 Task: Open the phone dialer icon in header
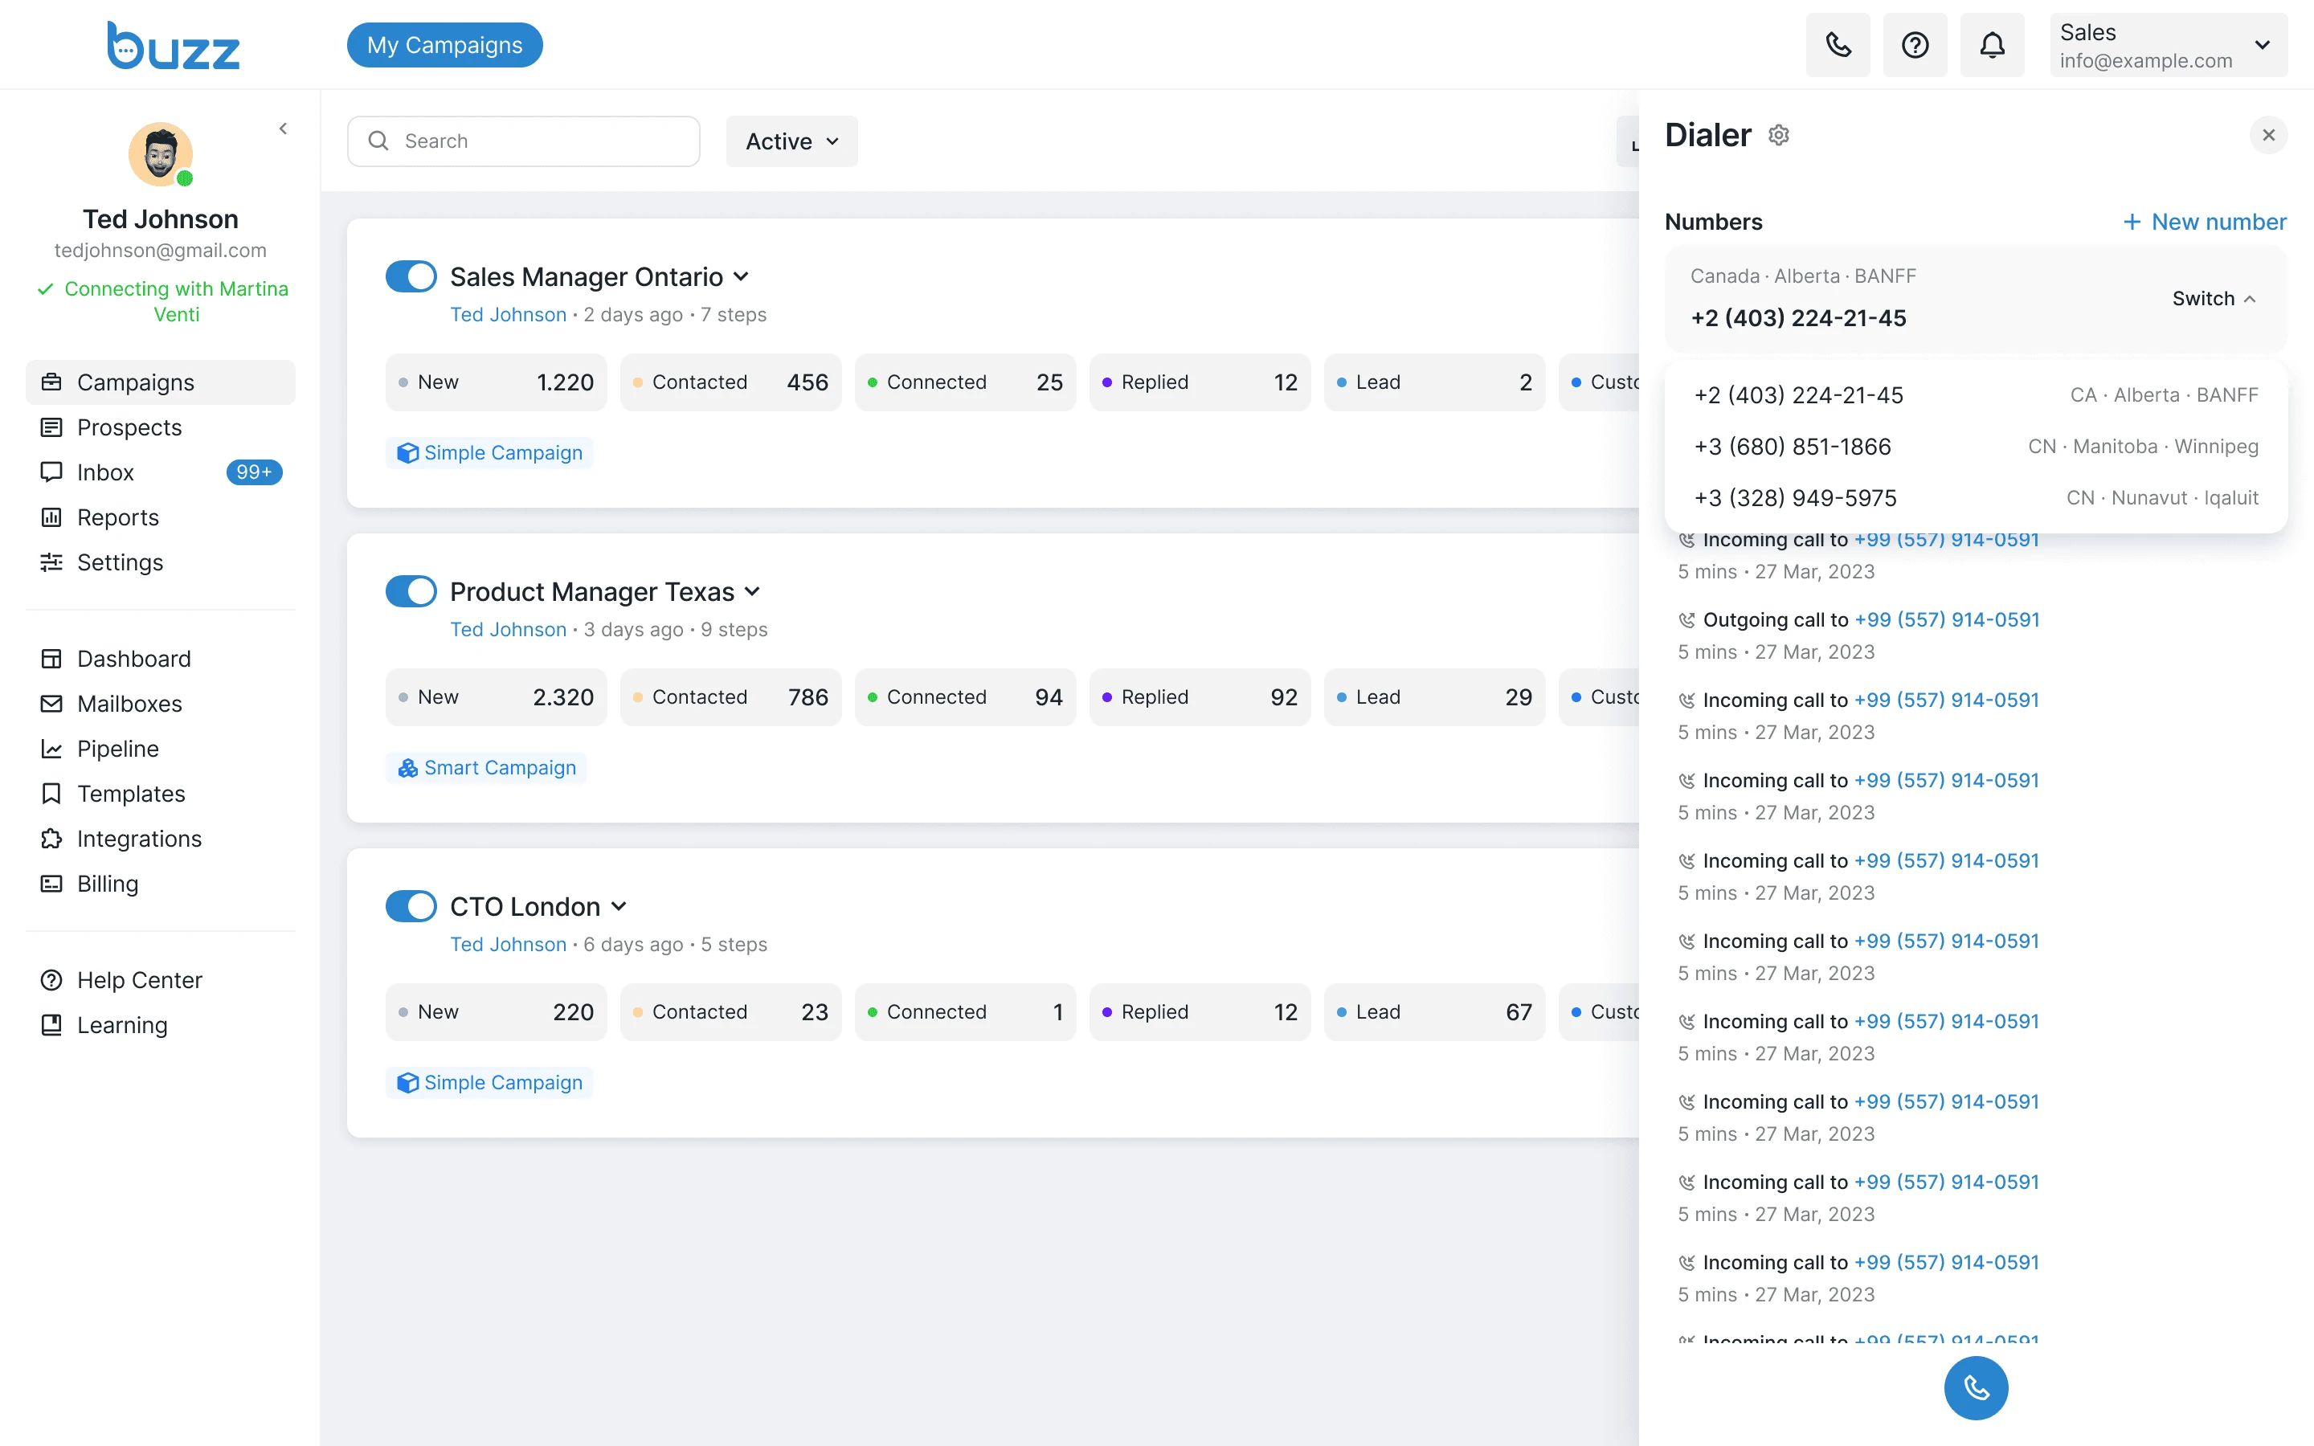pos(1838,45)
